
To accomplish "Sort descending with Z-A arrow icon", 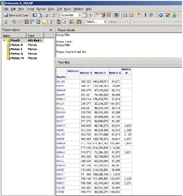I will point(131,15).
